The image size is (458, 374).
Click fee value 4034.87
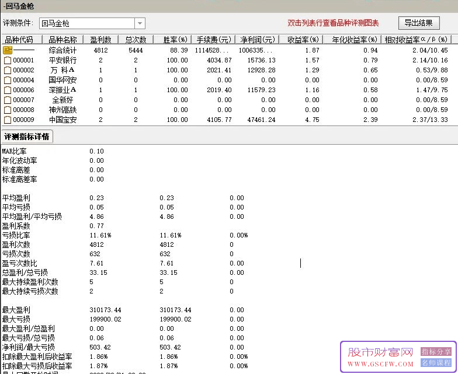coord(220,60)
